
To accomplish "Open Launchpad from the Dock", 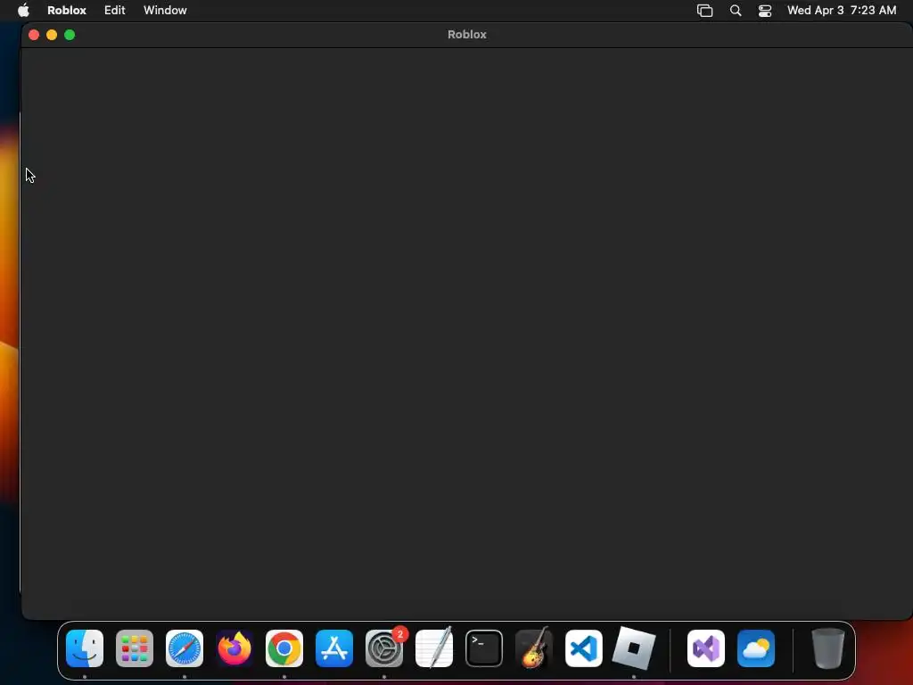I will pyautogui.click(x=135, y=648).
